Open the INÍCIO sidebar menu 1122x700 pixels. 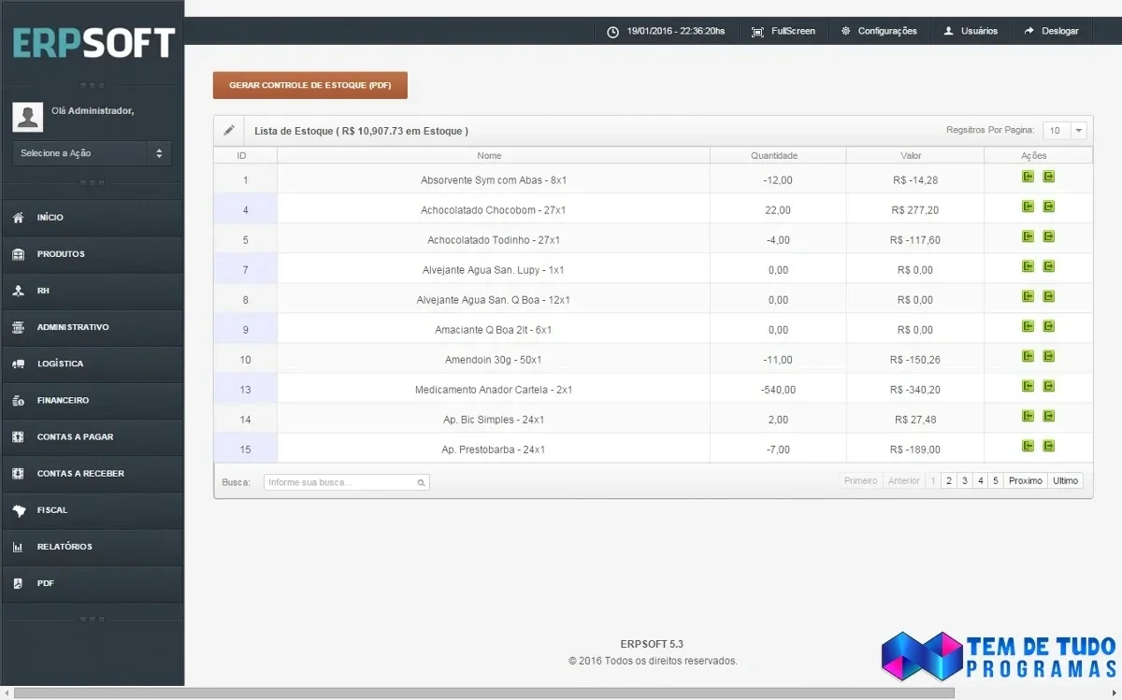tap(92, 218)
